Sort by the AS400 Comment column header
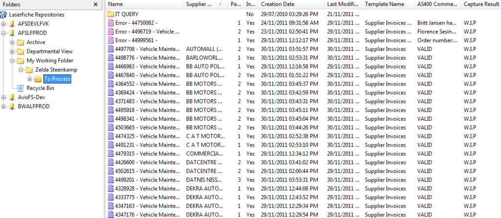501x218 pixels. [x=438, y=4]
